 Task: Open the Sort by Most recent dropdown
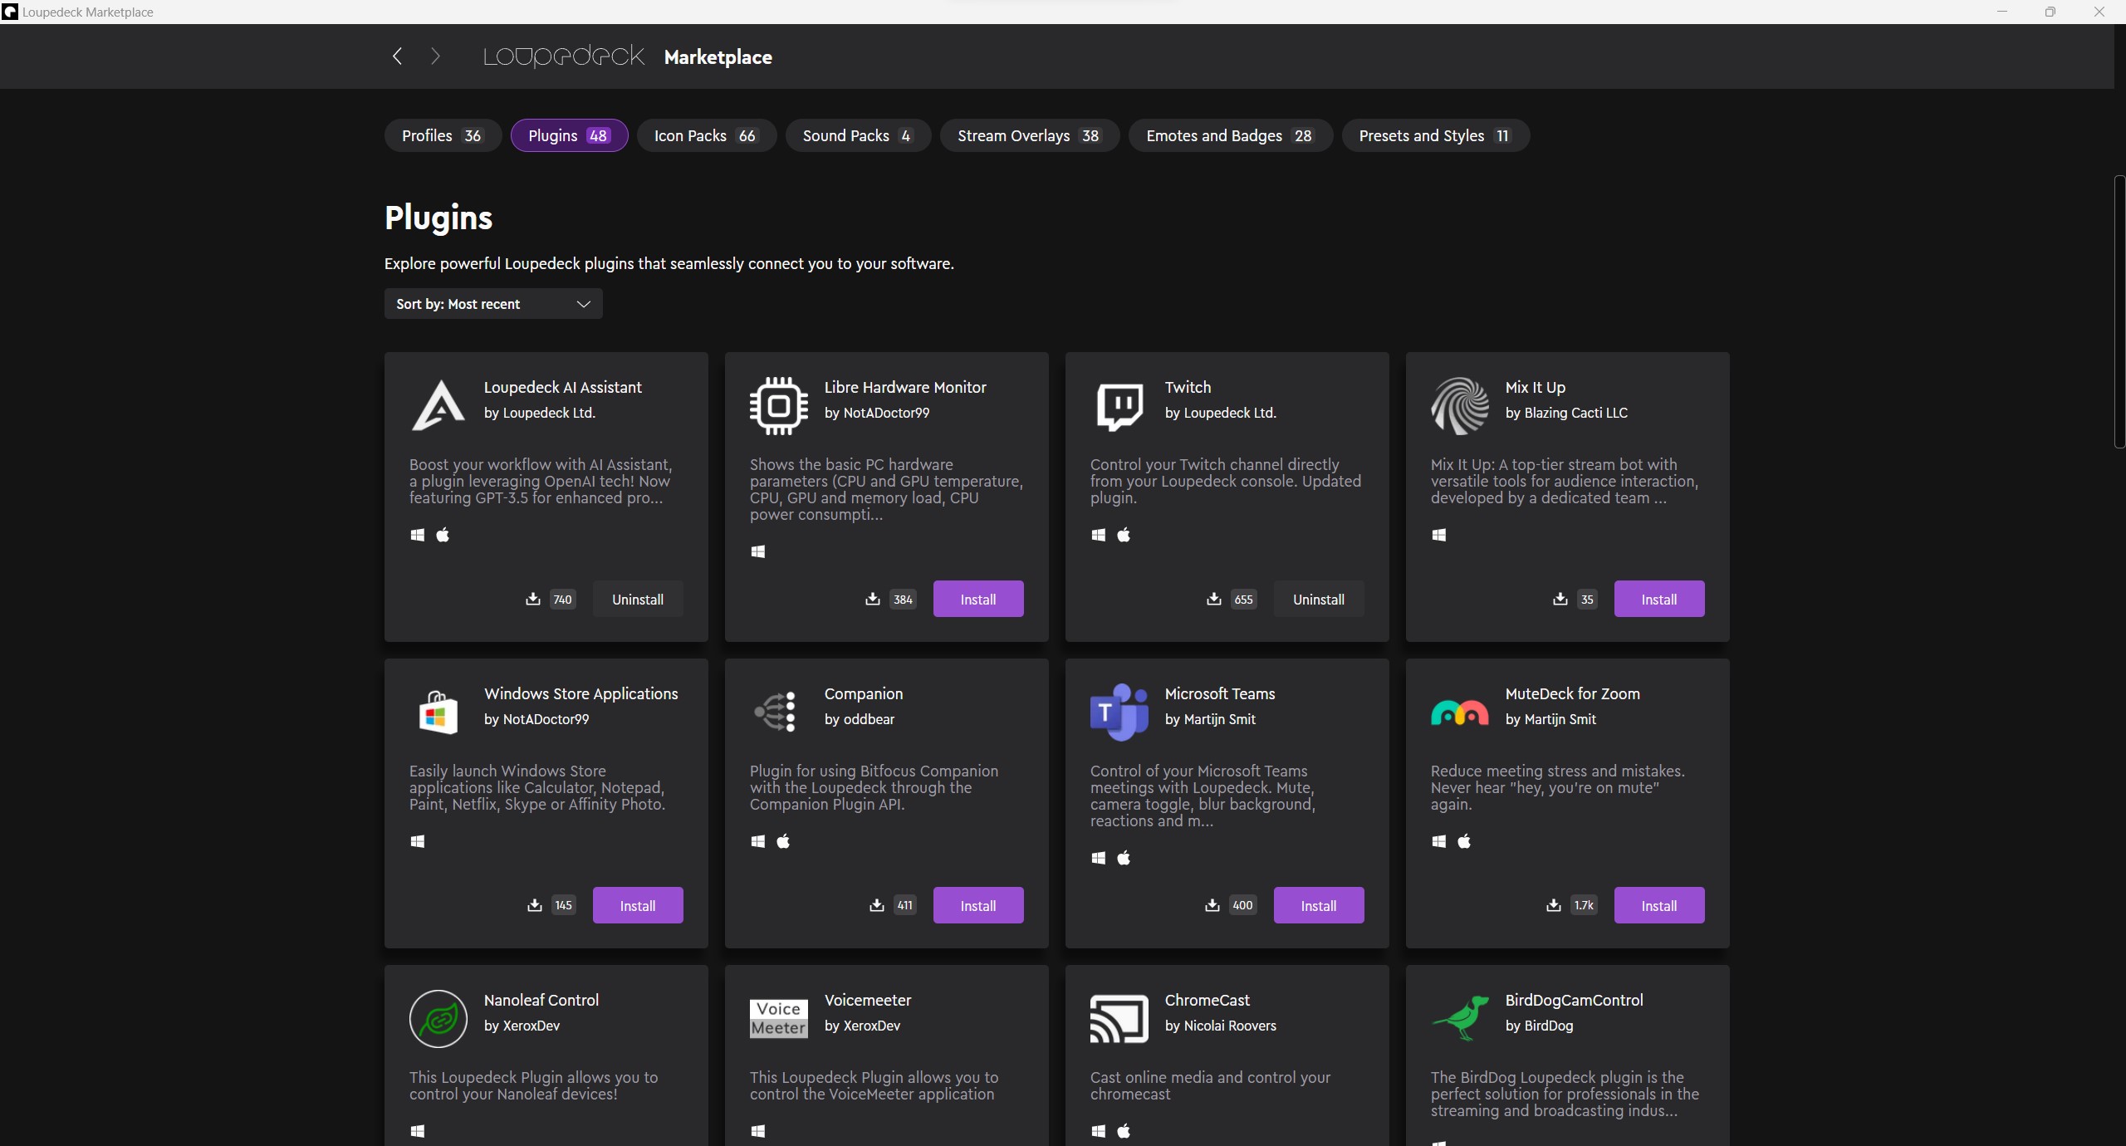pyautogui.click(x=493, y=304)
